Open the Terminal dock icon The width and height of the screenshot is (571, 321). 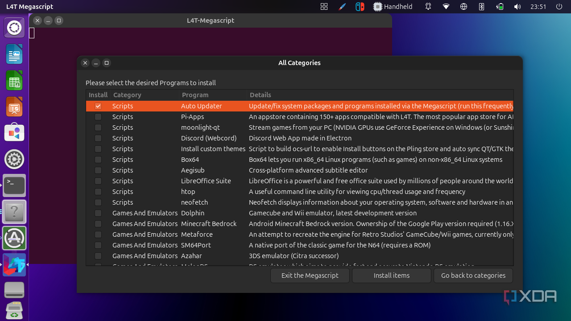coord(14,185)
